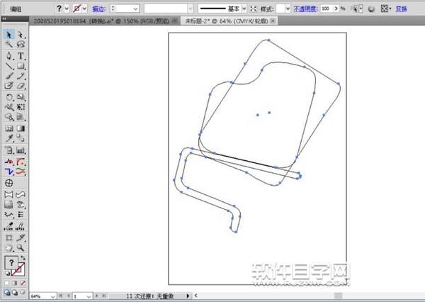425x302 pixels.
Task: Switch to the first screen mode button
Action: point(7,293)
